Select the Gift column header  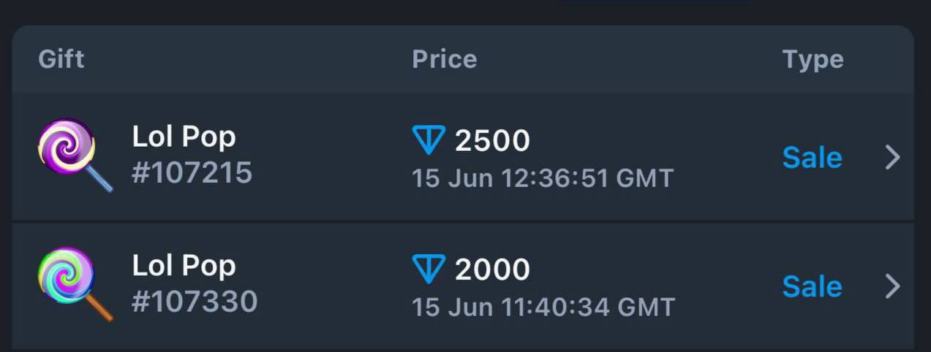point(61,59)
